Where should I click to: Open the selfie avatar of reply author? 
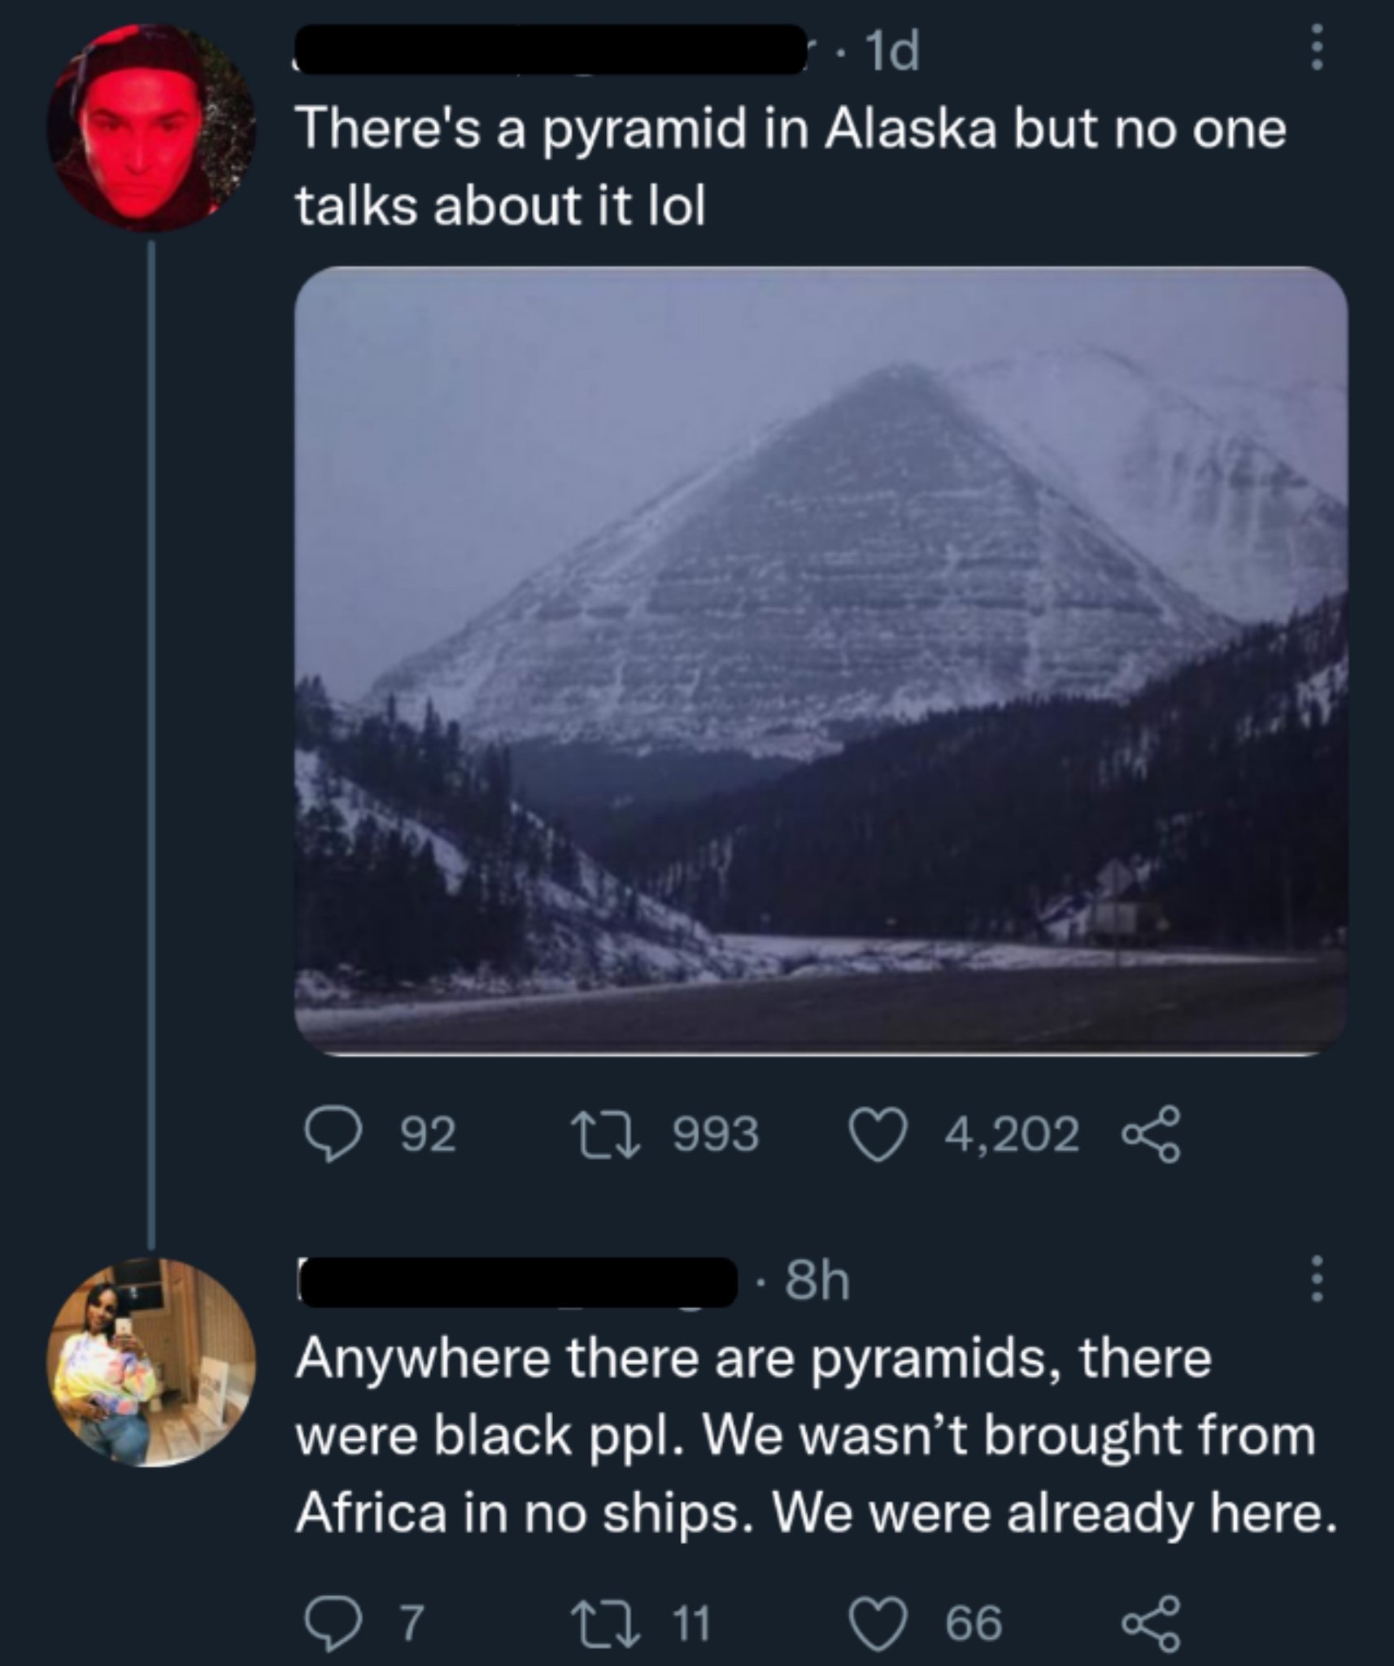(150, 1363)
